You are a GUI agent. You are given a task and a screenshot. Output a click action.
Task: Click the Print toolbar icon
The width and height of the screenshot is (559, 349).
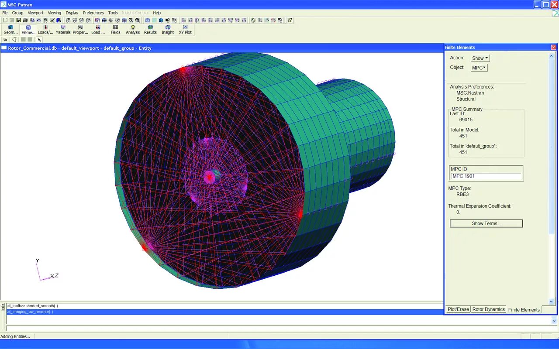coord(25,20)
